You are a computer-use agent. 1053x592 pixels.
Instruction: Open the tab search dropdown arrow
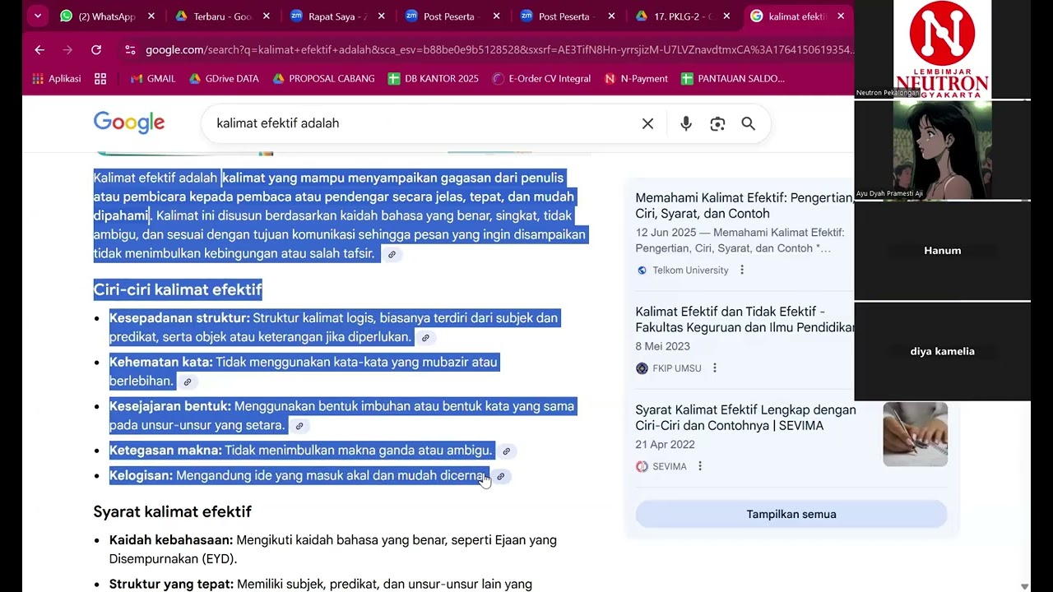[x=38, y=16]
